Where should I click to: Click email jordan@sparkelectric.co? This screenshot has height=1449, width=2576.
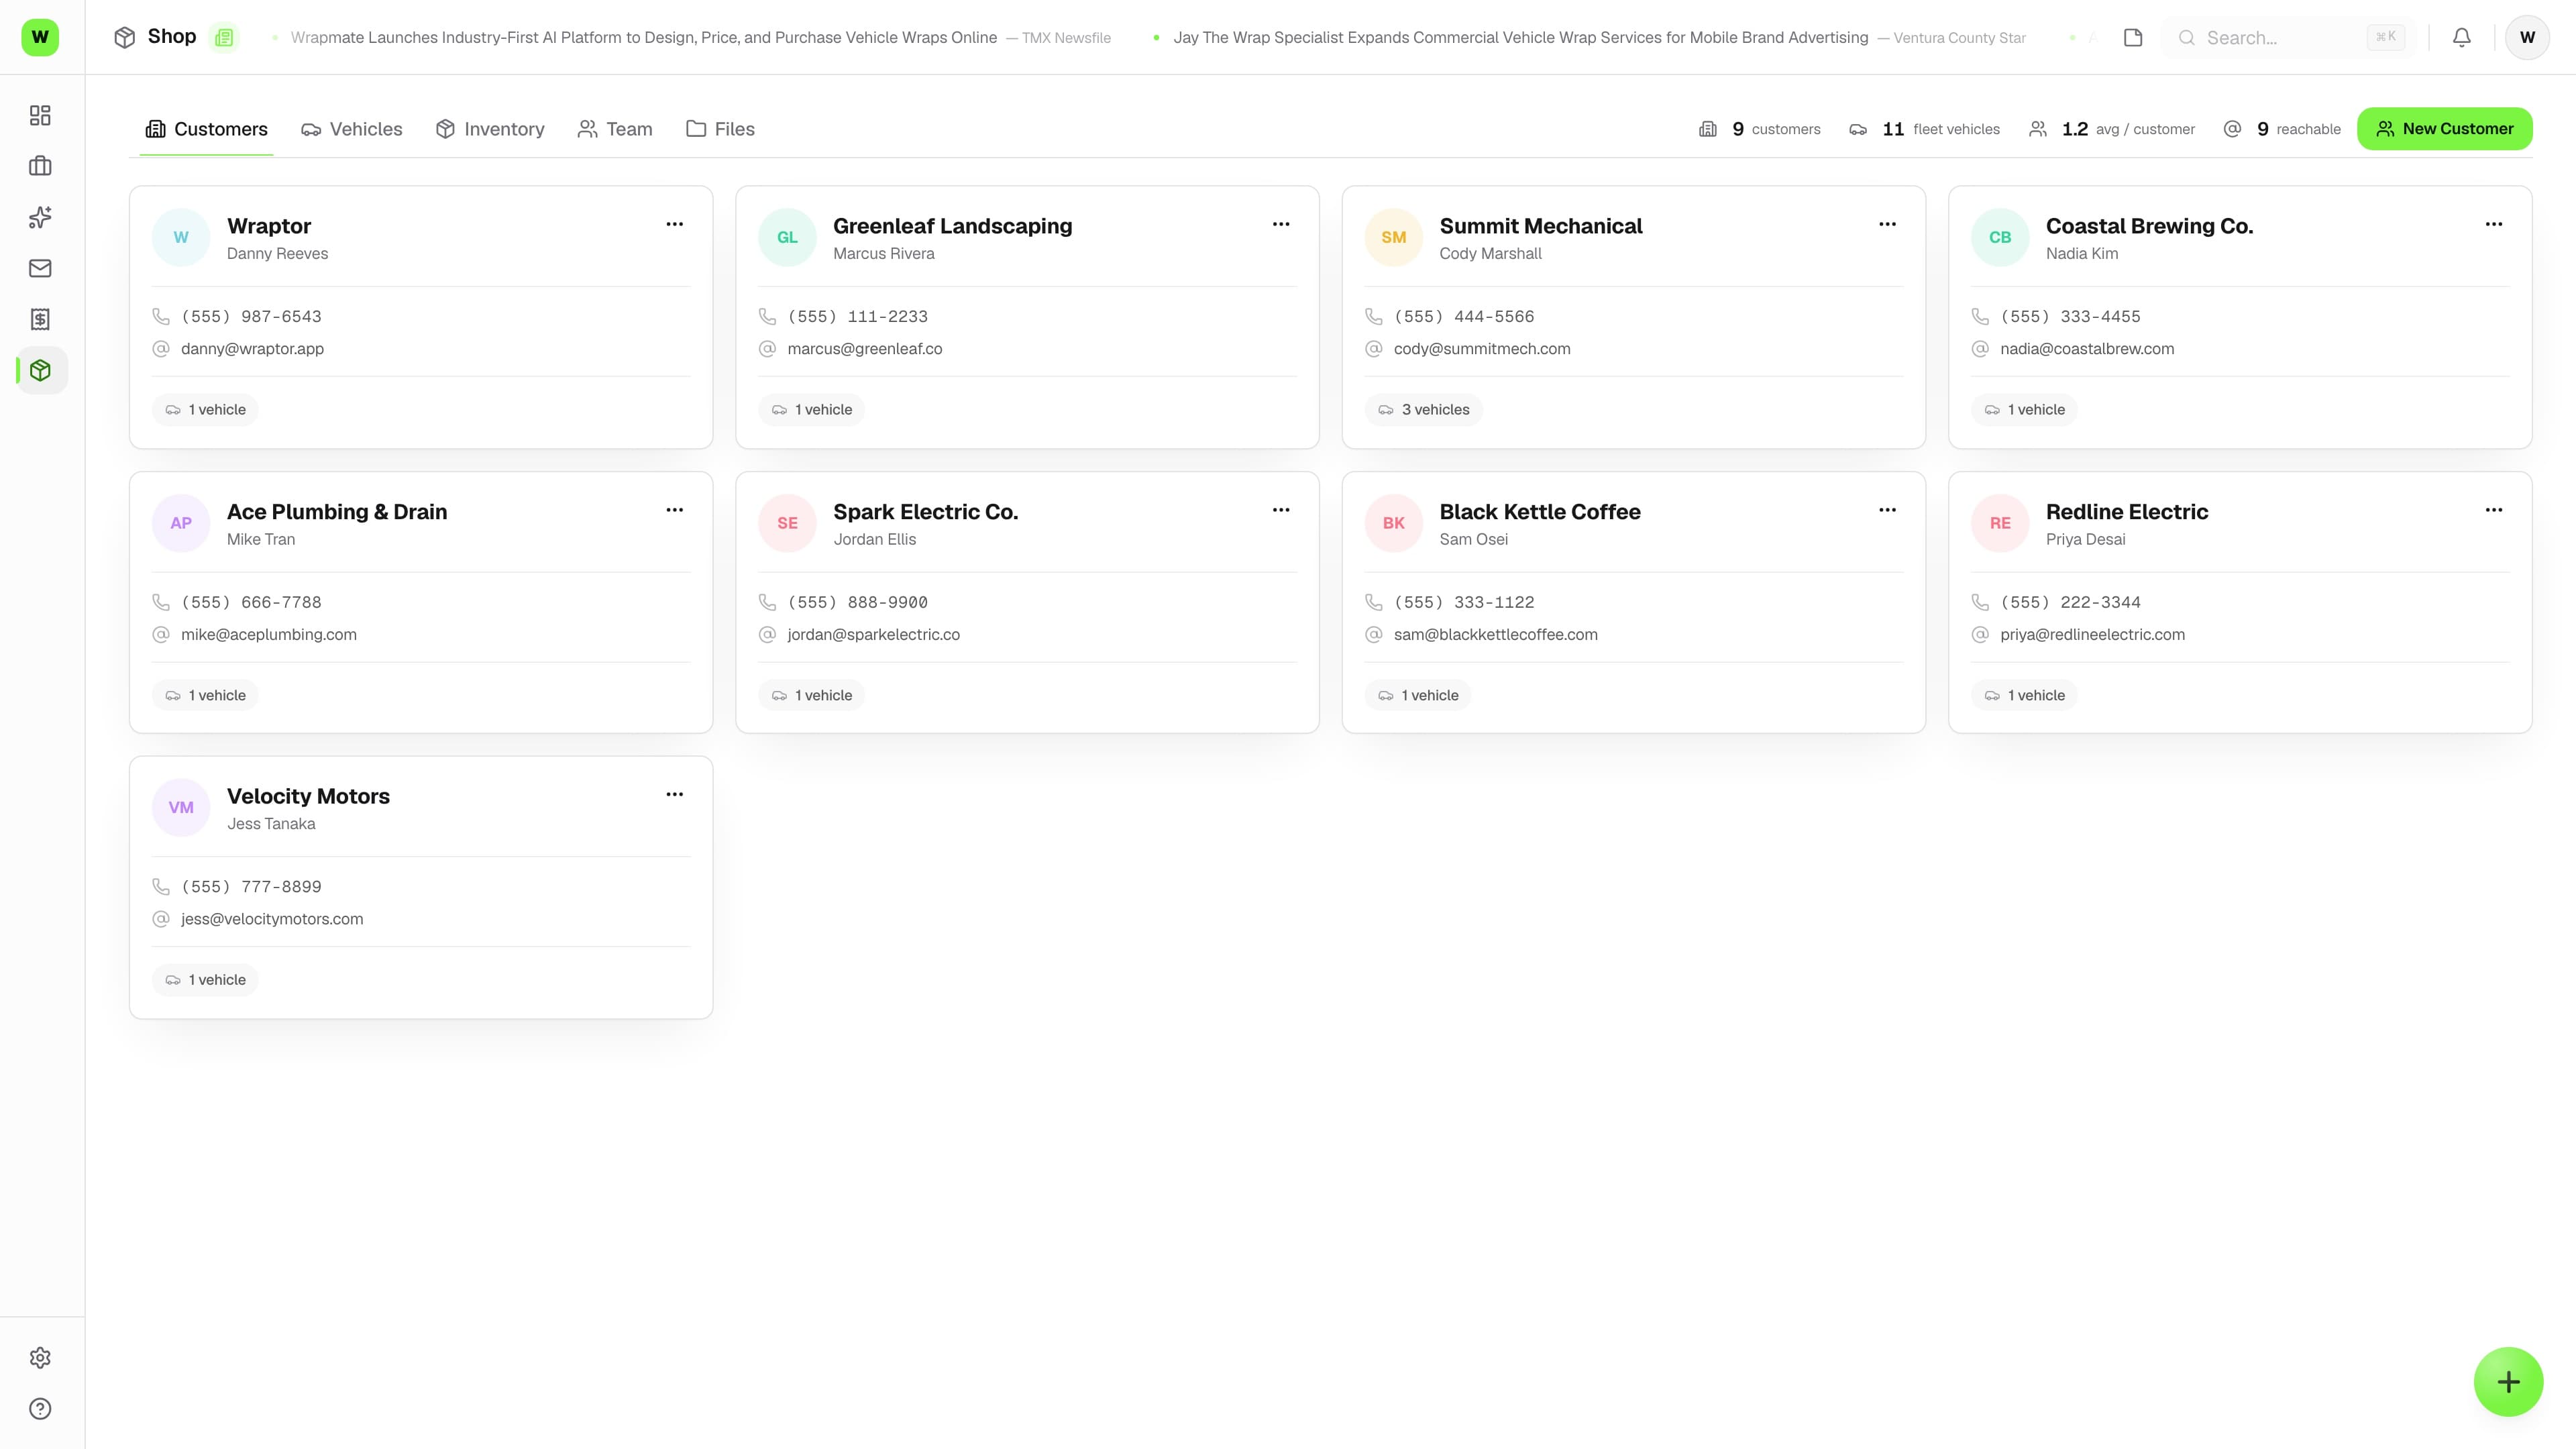tap(873, 634)
